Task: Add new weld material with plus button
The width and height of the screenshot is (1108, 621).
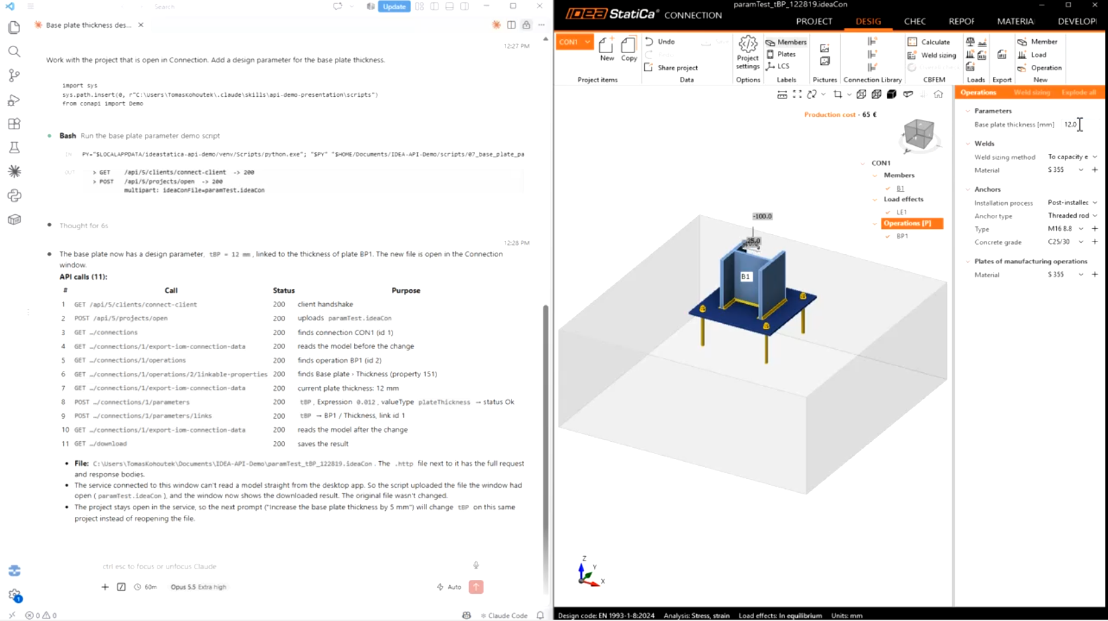Action: pyautogui.click(x=1095, y=170)
